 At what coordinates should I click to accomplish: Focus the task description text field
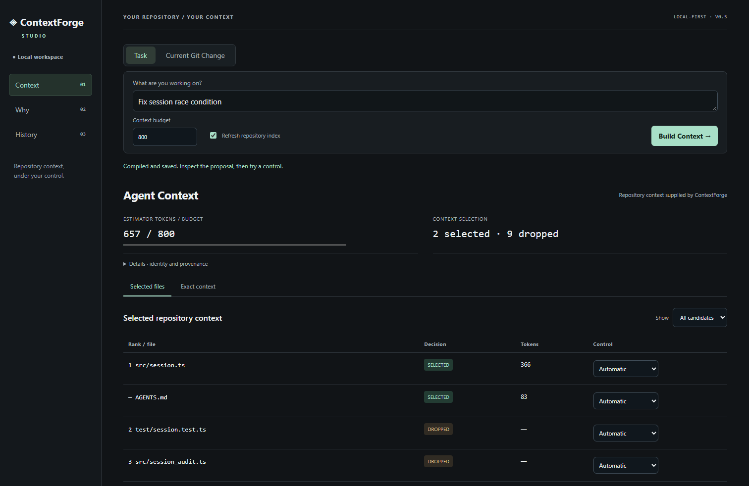[x=425, y=101]
